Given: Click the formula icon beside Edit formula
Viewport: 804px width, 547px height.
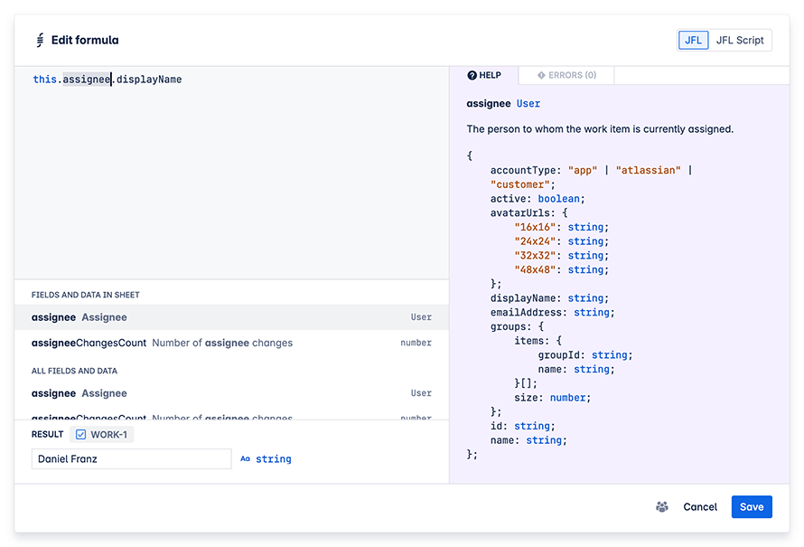Looking at the screenshot, I should (x=40, y=41).
